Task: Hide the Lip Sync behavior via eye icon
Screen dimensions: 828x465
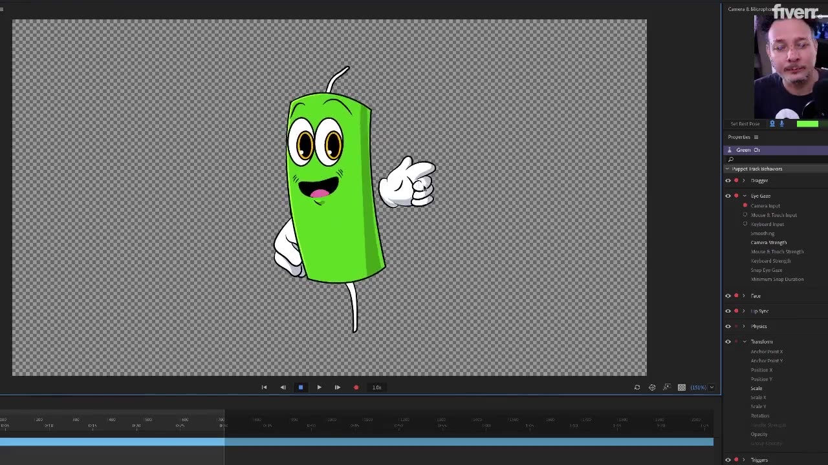Action: click(x=728, y=311)
